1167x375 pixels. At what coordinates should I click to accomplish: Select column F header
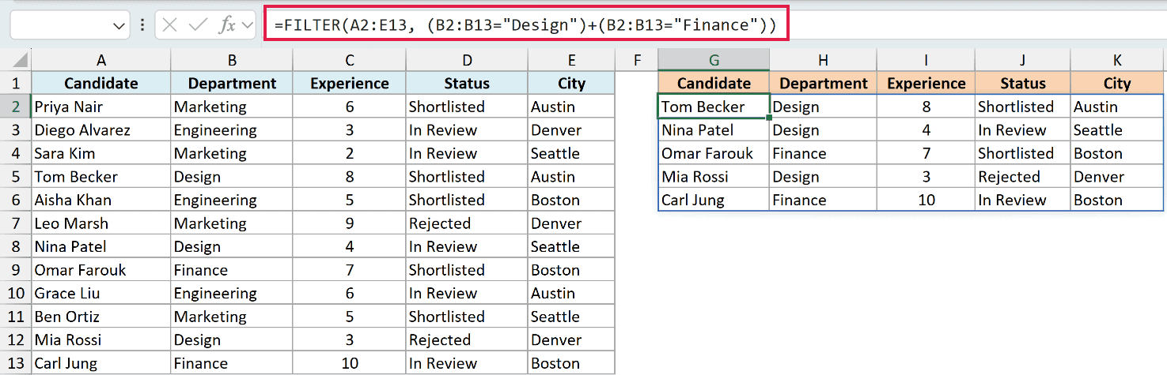tap(636, 60)
